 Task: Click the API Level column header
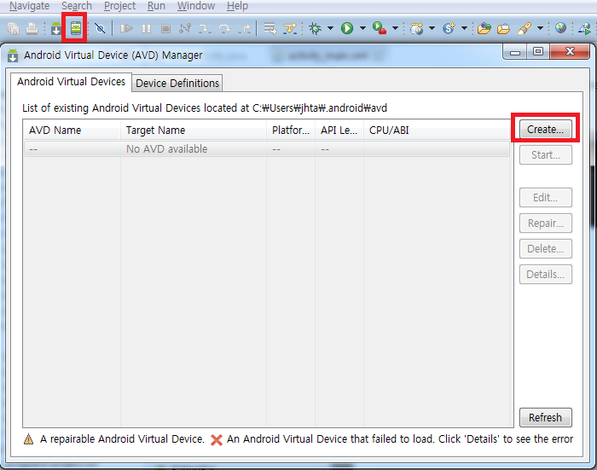(x=339, y=131)
